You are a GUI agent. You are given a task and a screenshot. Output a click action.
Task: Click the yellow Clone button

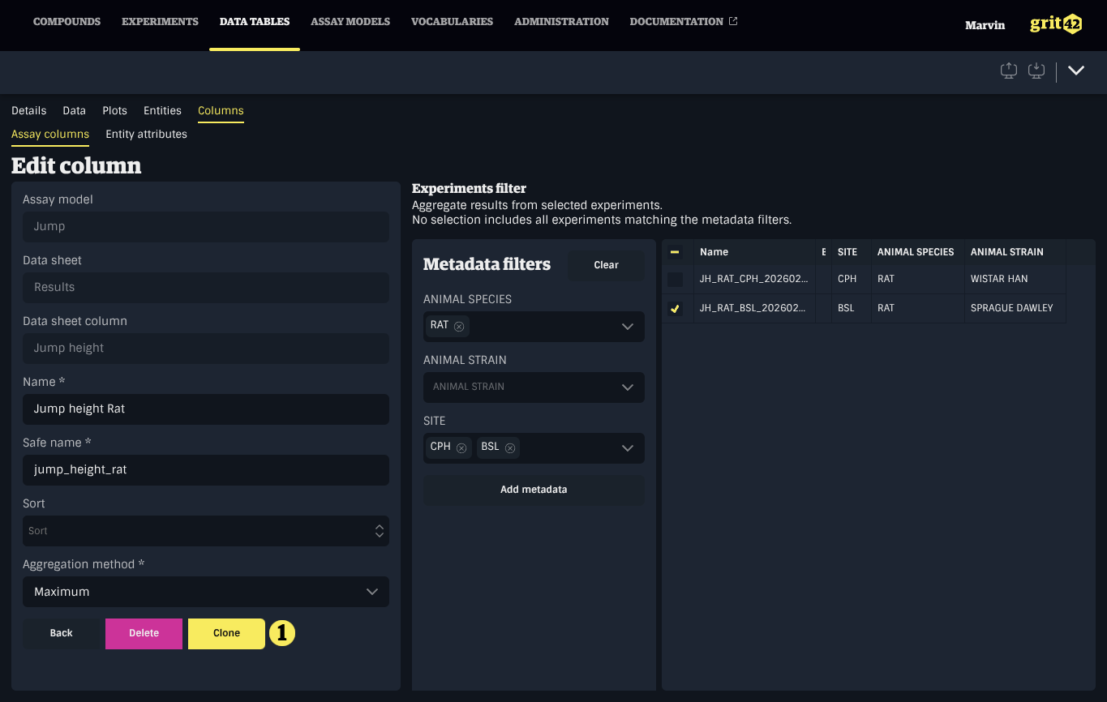tap(226, 633)
